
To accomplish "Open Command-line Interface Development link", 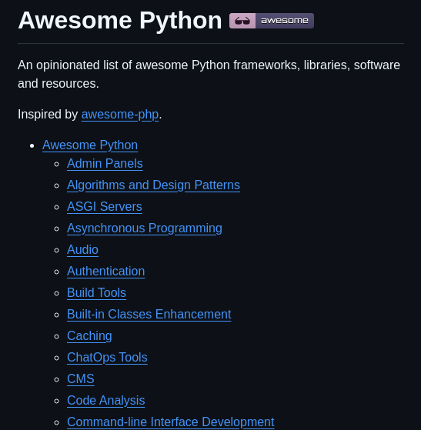I will click(x=171, y=422).
